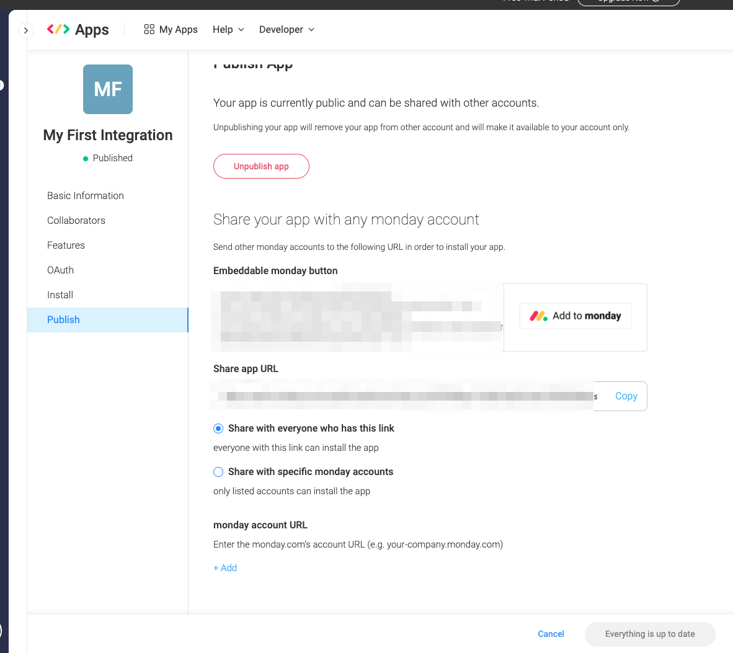733x653 pixels.
Task: Click Everything is up to date button
Action: (650, 634)
